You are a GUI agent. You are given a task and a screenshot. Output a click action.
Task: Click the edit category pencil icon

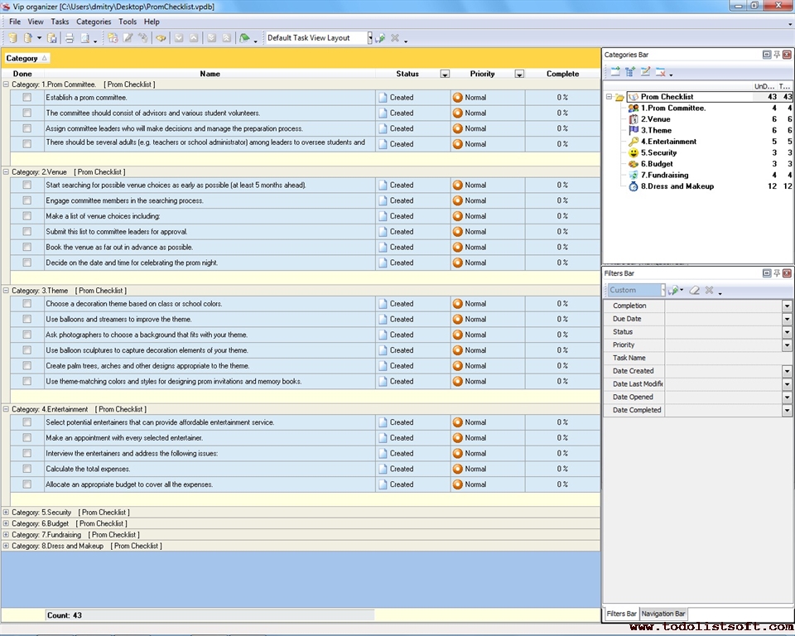point(646,72)
